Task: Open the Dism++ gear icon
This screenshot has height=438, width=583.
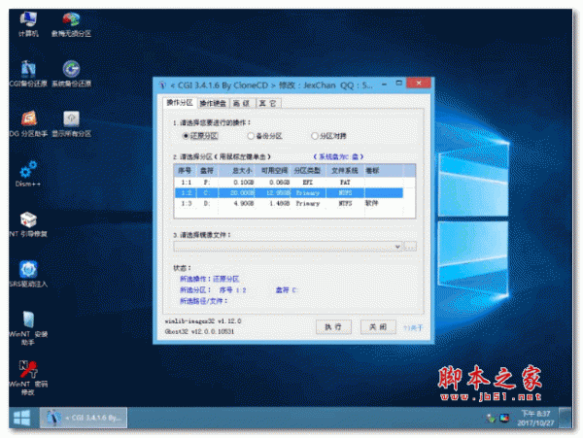Action: [28, 174]
